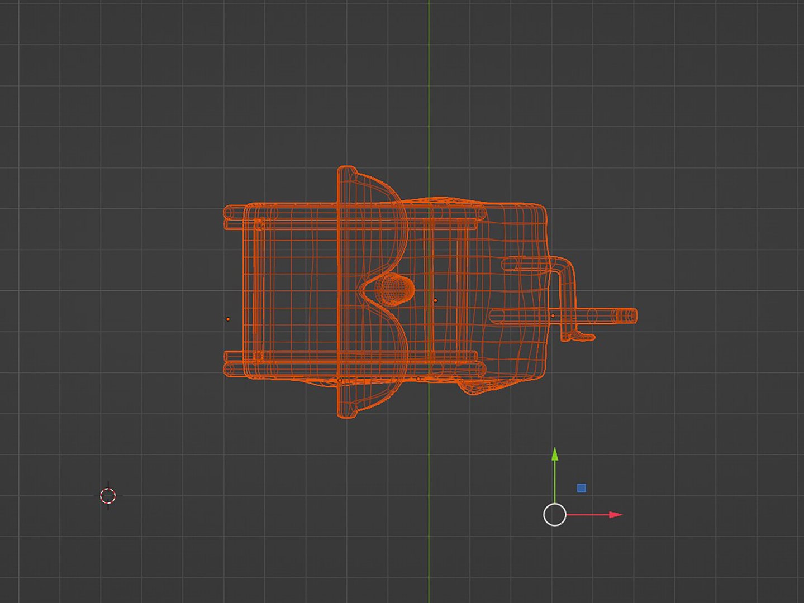Select the wireframe sphere inside the orange model

[394, 289]
